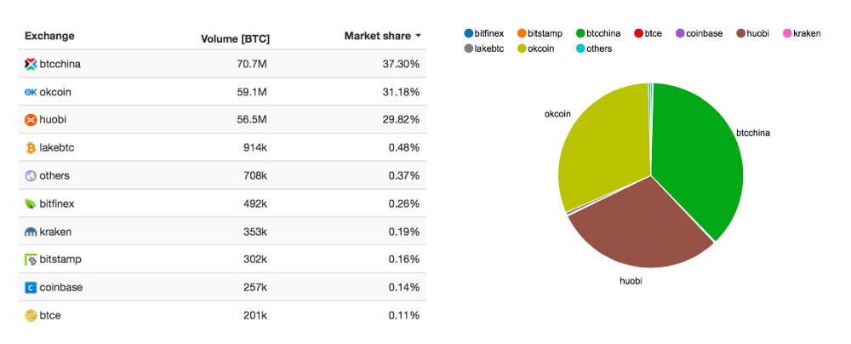
Task: Click the 29.82% market share cell
Action: pos(401,120)
